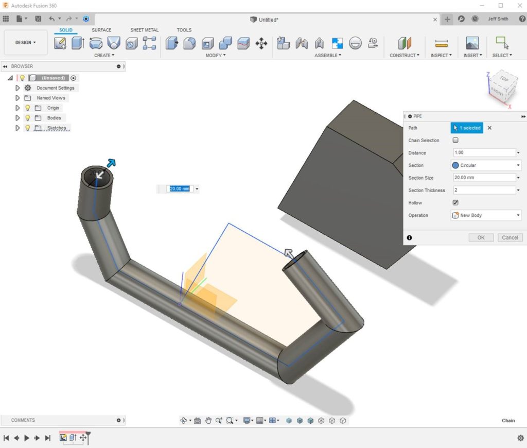Open the Surface tab
Screen dimensions: 527x448
[x=101, y=30]
